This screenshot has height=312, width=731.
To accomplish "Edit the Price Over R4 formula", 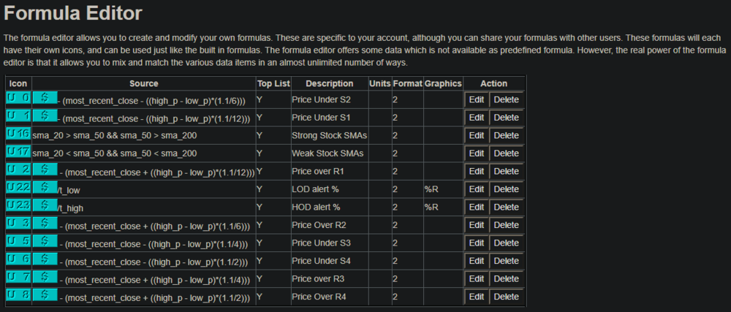I will pos(476,297).
